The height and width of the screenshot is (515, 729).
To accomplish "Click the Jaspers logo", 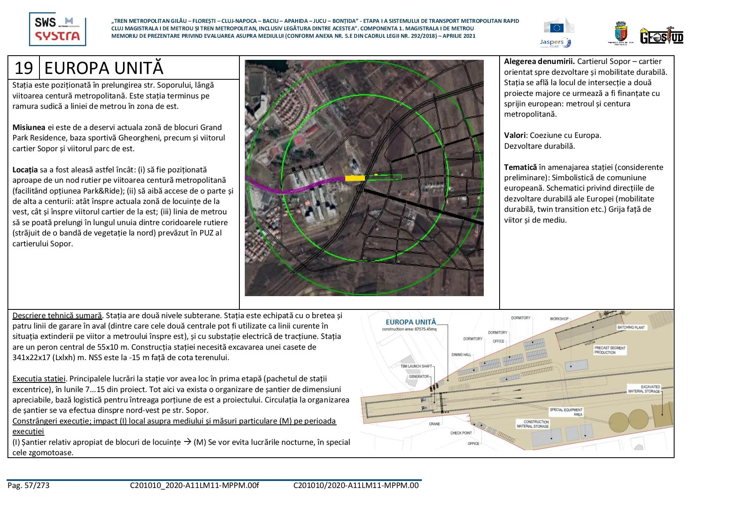I will coord(555,42).
